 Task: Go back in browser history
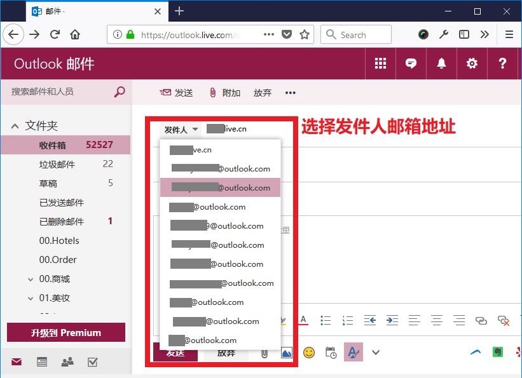click(x=13, y=34)
